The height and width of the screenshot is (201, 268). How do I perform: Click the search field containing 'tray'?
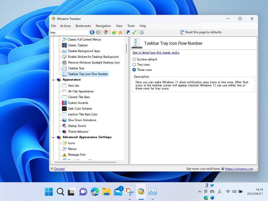69,32
